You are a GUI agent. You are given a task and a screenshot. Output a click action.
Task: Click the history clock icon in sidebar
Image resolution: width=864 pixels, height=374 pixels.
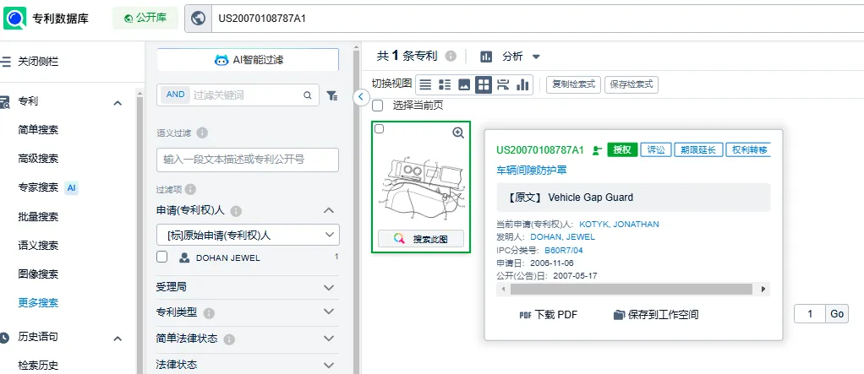click(x=4, y=337)
